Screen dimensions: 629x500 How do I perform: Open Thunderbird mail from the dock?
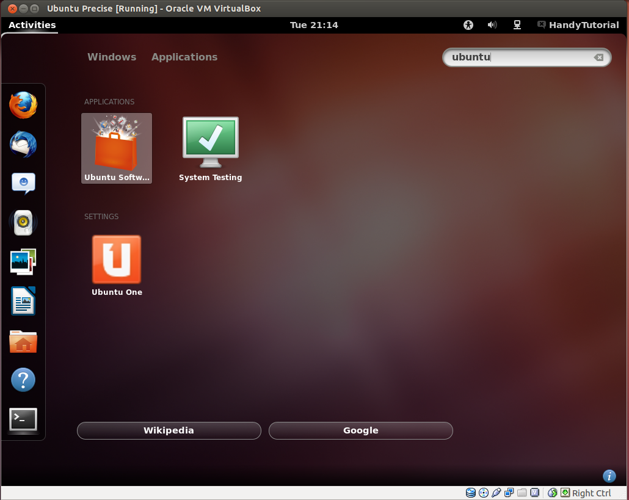[23, 145]
